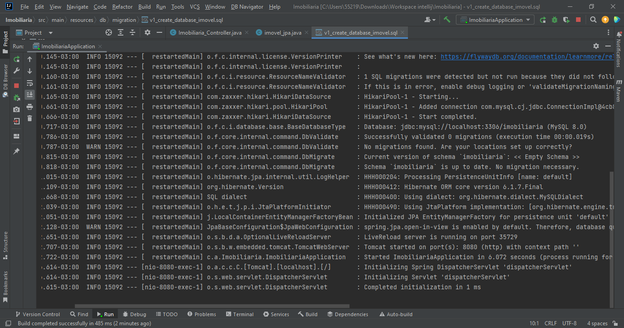Hide the Project panel with minus icon
This screenshot has height=328, width=624.
point(159,32)
